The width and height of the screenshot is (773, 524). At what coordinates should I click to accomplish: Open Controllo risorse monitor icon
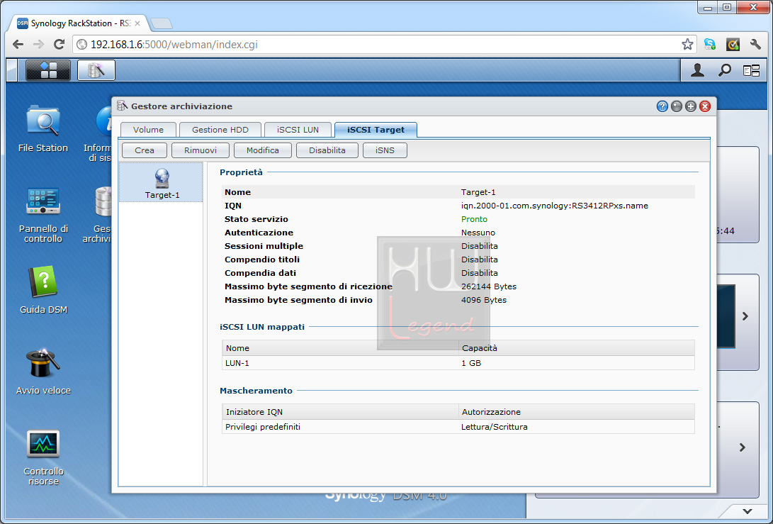(43, 457)
